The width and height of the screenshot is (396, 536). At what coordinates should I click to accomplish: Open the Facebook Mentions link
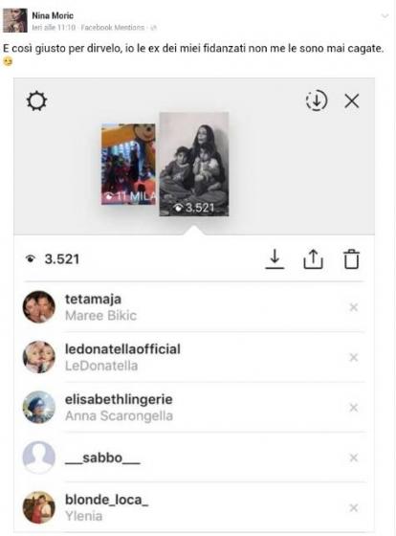coord(113,28)
